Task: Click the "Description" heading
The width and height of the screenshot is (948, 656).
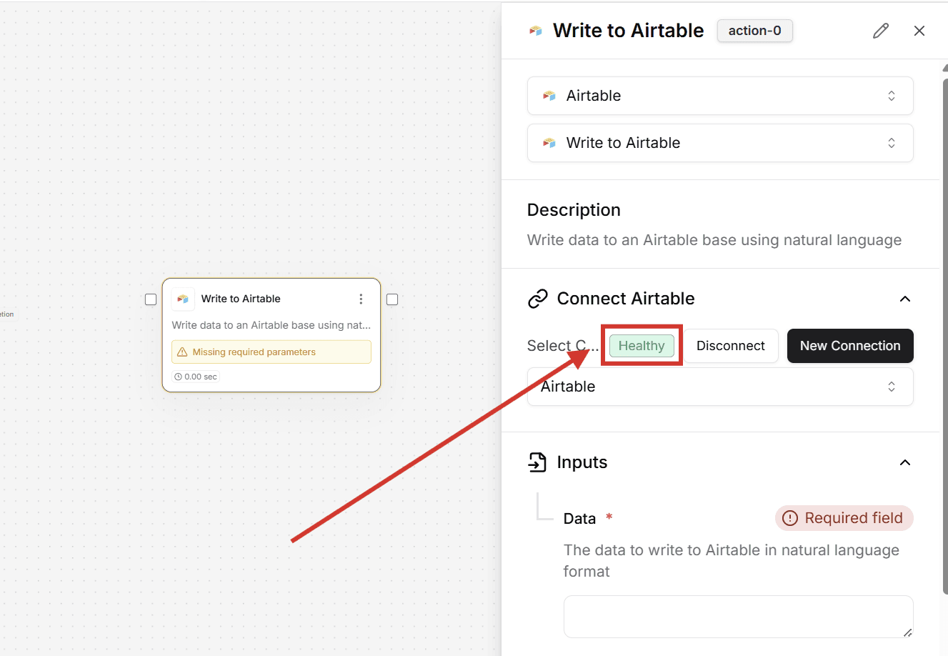Action: [574, 210]
